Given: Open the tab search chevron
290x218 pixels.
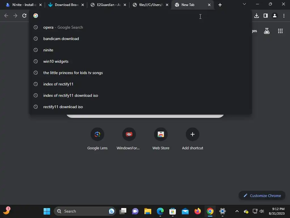Looking at the screenshot, I should (x=244, y=4).
